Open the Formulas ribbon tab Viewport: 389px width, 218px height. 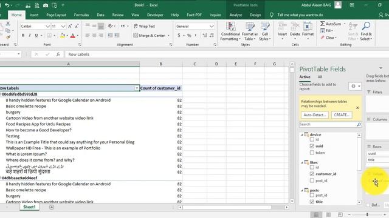pos(81,15)
